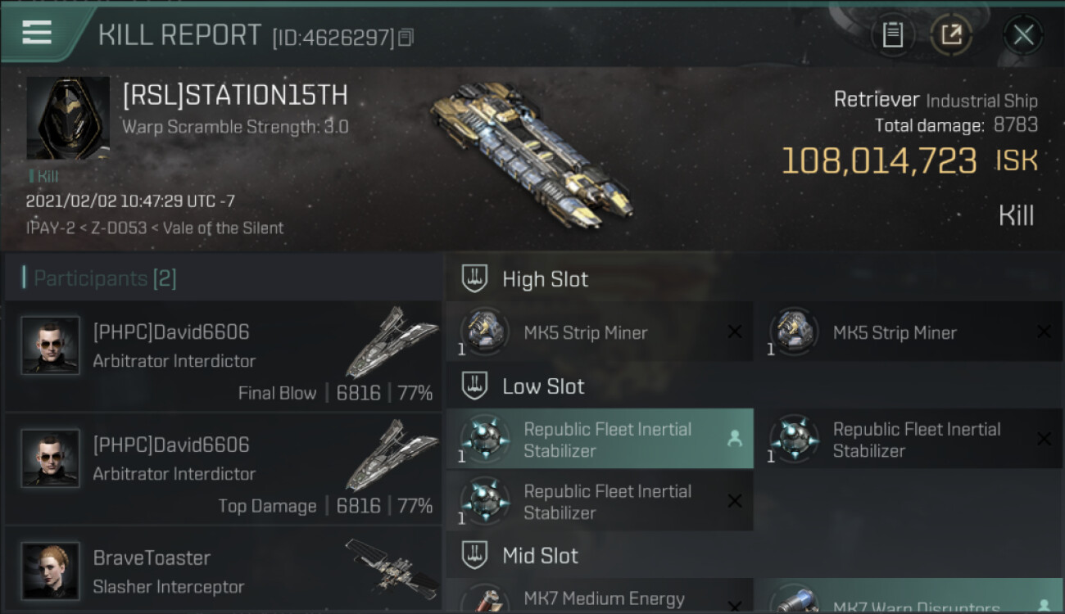
Task: Open the Final Blow David6606 participant entry
Action: 222,356
